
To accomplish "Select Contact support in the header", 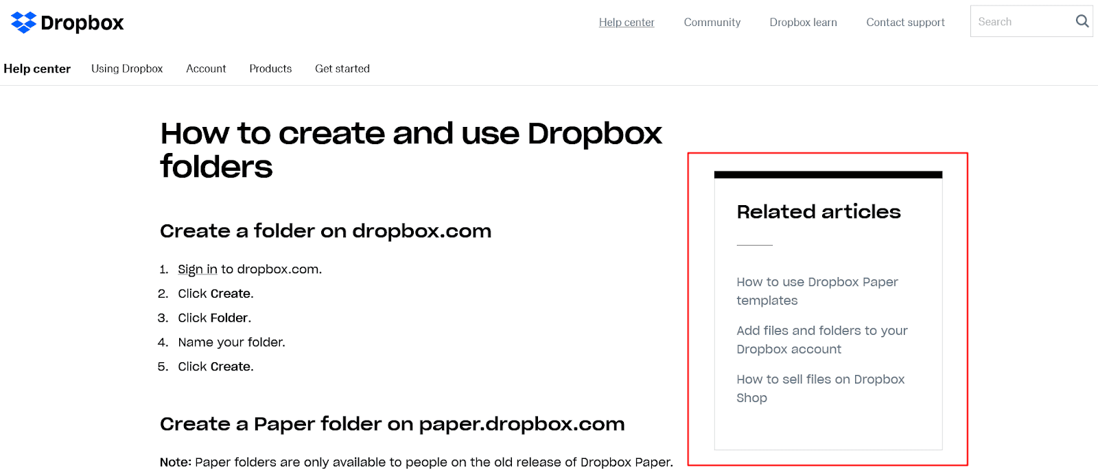I will tap(905, 23).
